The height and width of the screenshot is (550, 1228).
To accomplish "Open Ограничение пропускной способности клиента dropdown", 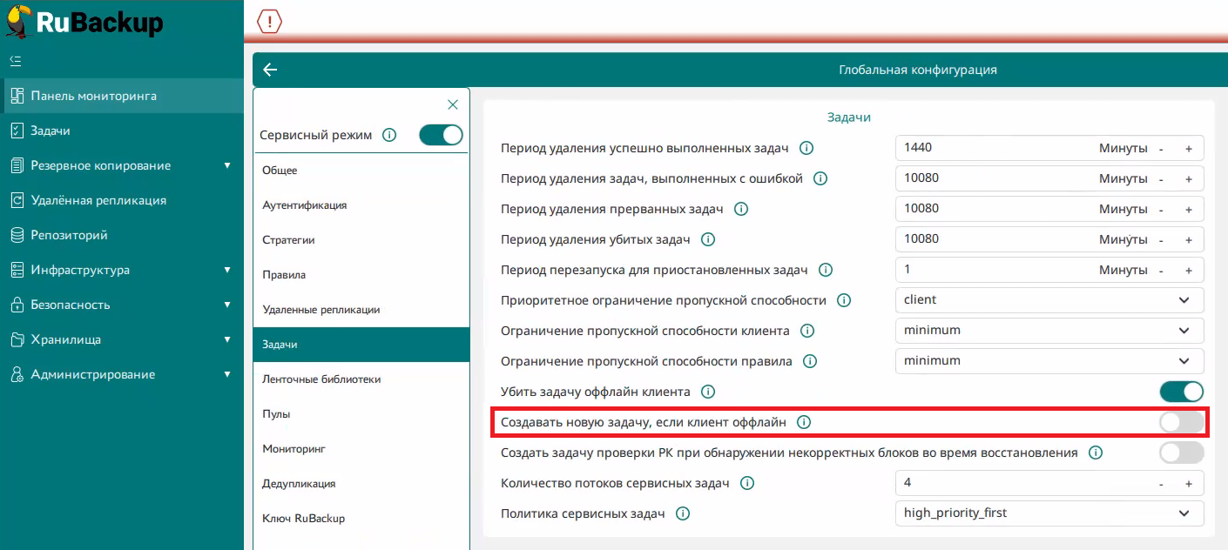I will (x=1049, y=331).
